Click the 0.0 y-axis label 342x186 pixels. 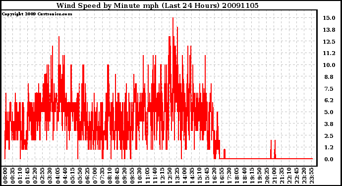329,159
